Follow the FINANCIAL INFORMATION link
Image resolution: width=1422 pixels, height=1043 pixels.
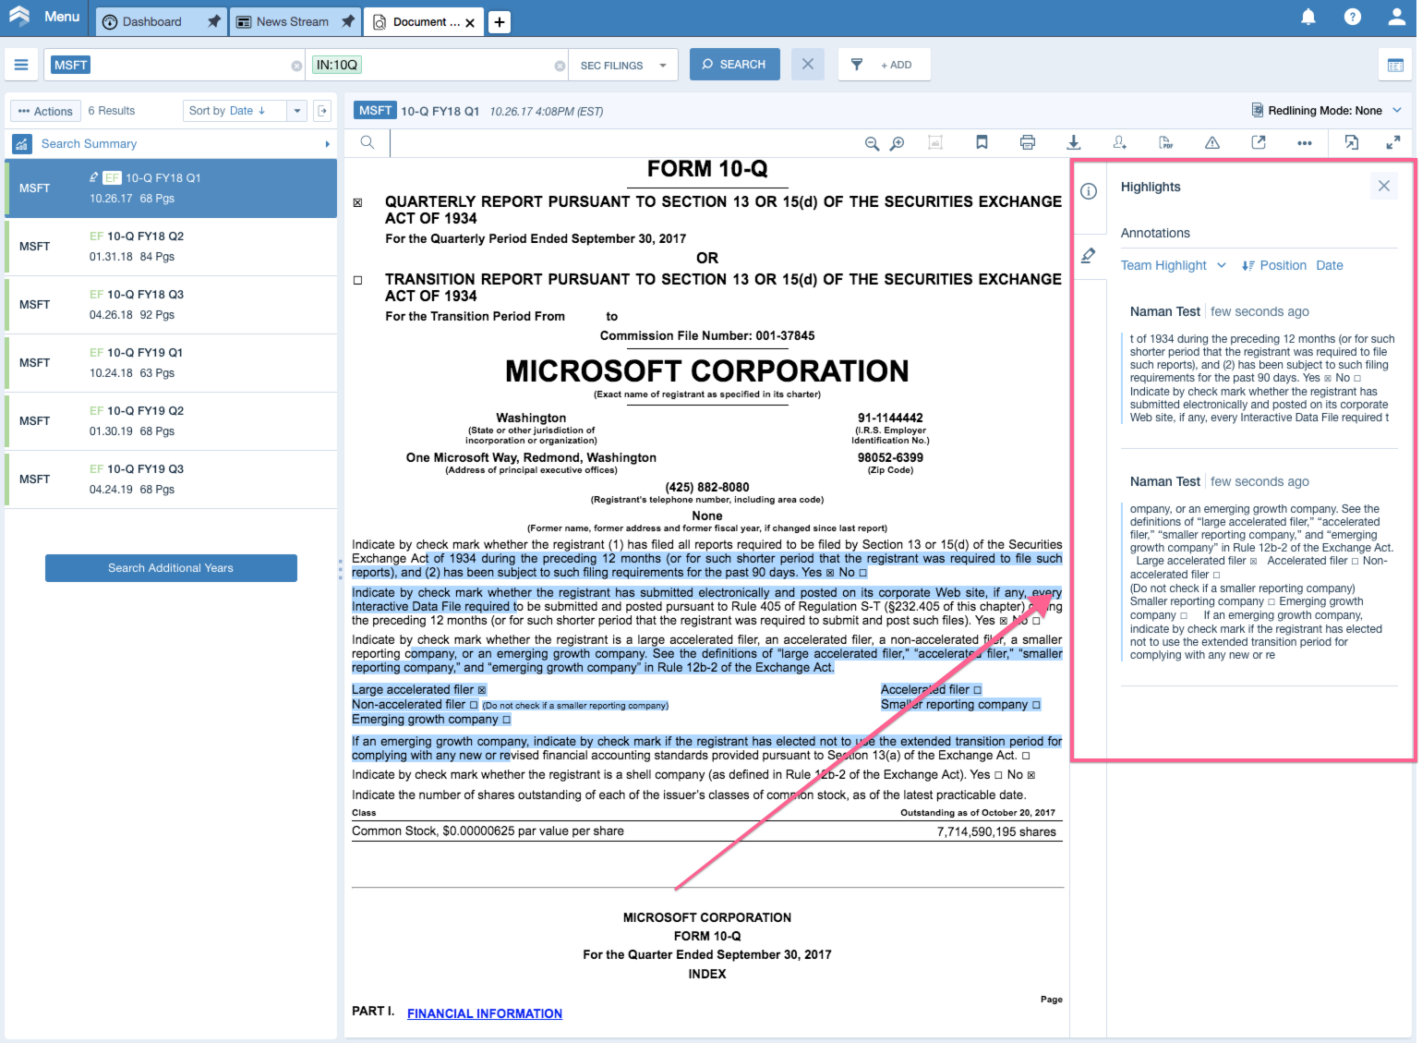485,1013
